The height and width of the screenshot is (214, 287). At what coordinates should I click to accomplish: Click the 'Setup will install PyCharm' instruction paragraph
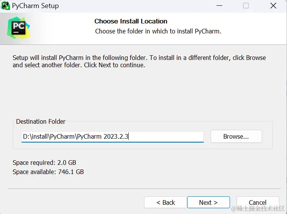(x=139, y=61)
